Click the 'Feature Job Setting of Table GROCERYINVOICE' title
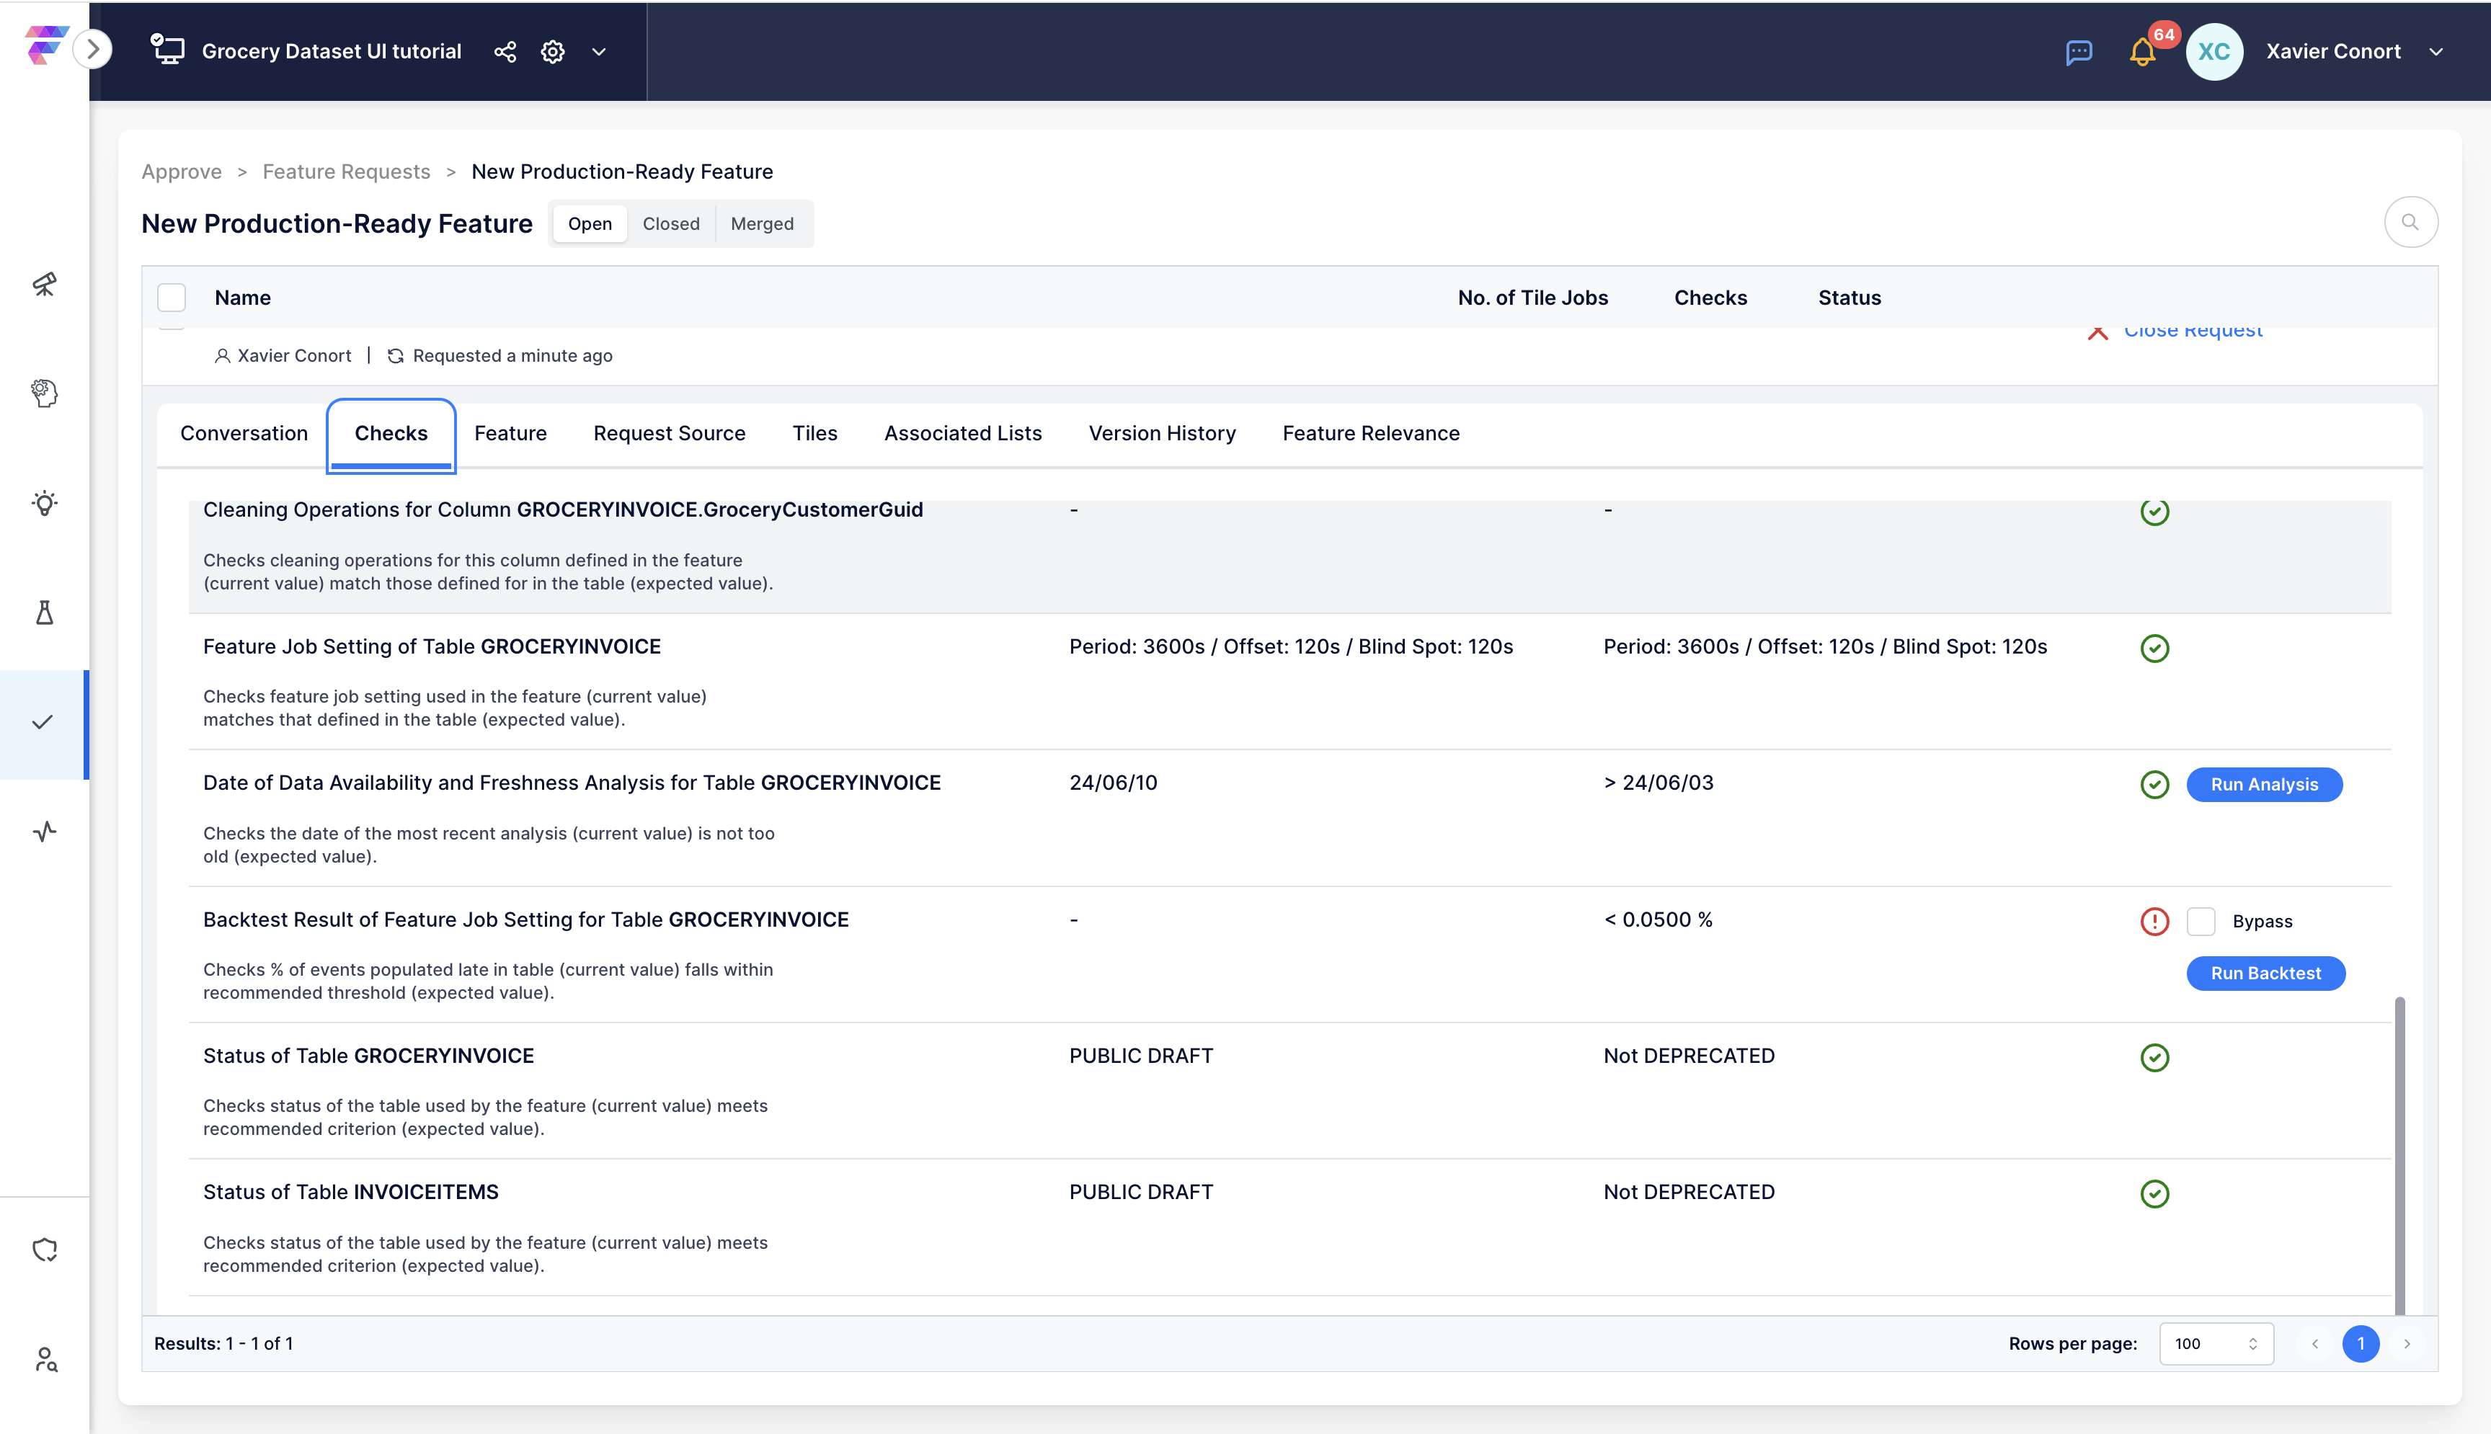 [432, 646]
